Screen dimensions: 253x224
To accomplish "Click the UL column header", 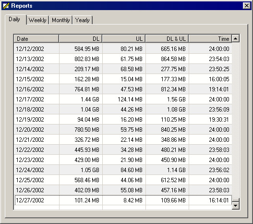I will pyautogui.click(x=124, y=39).
